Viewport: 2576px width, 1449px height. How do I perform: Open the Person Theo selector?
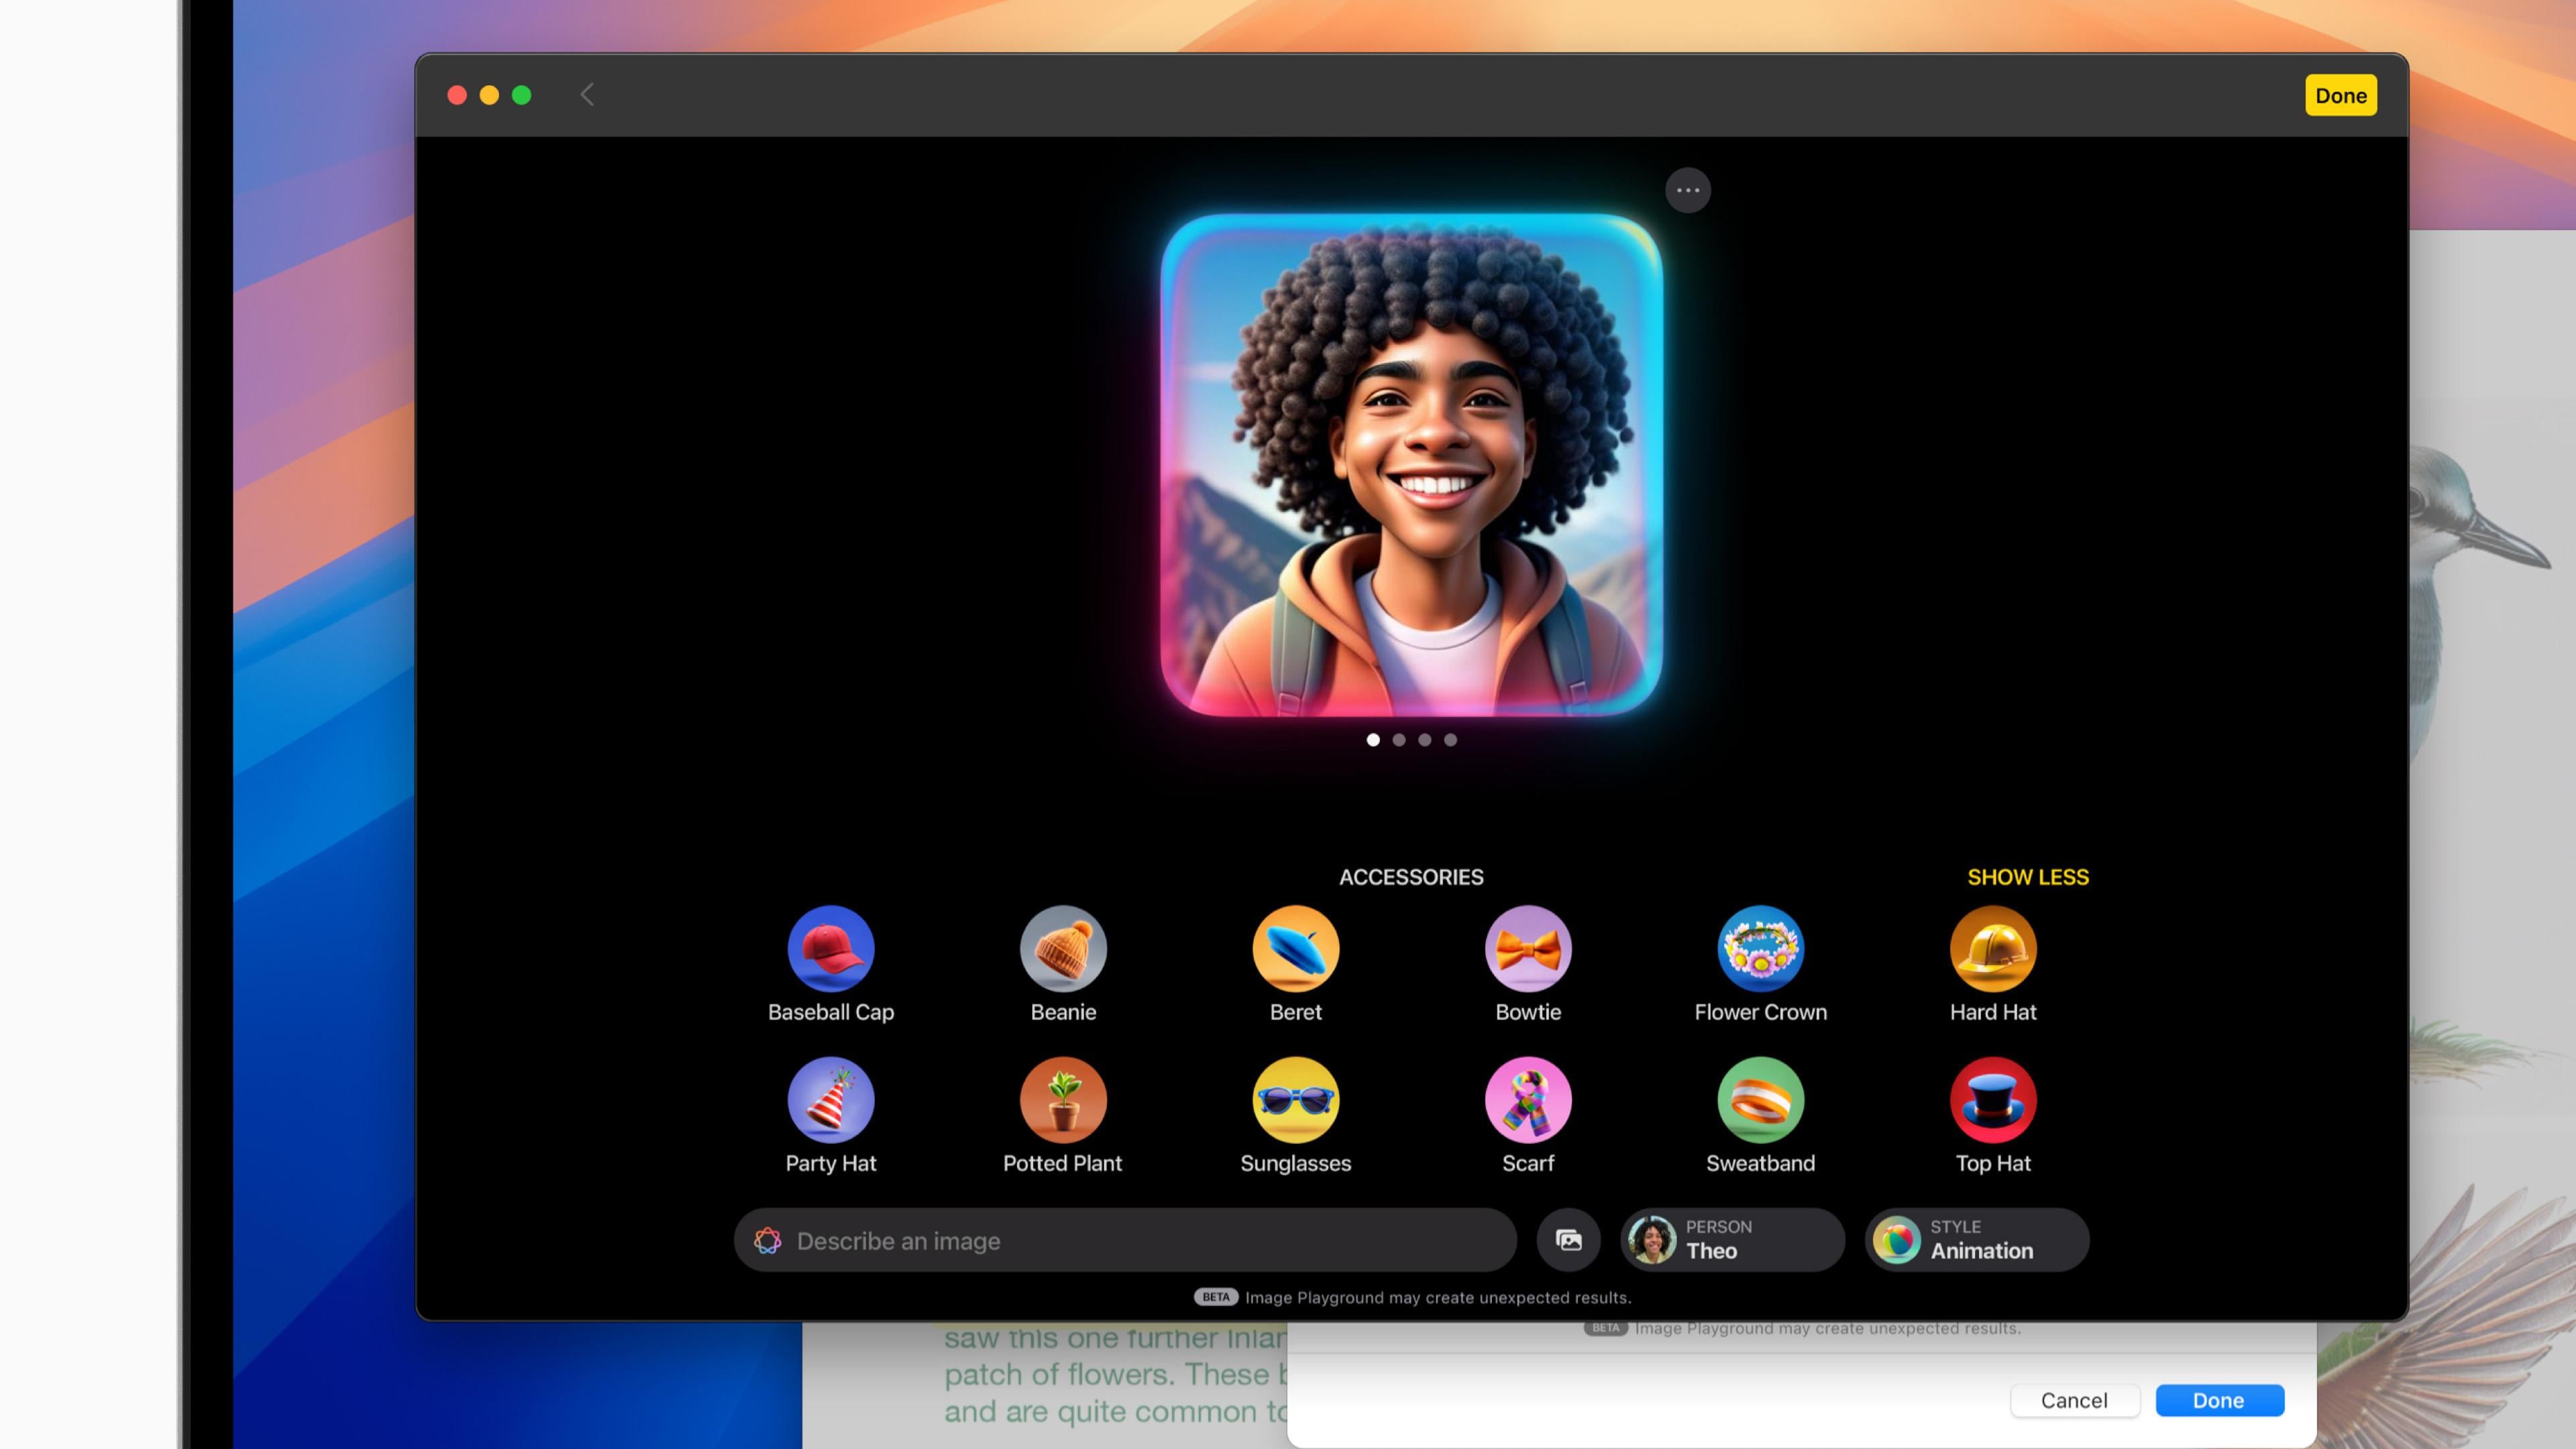point(1732,1240)
